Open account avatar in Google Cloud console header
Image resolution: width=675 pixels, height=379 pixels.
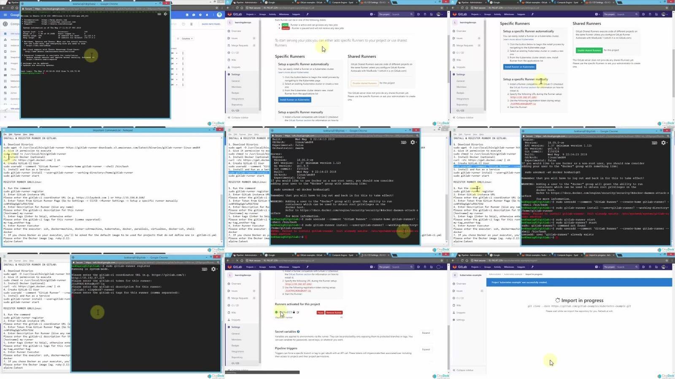(219, 15)
